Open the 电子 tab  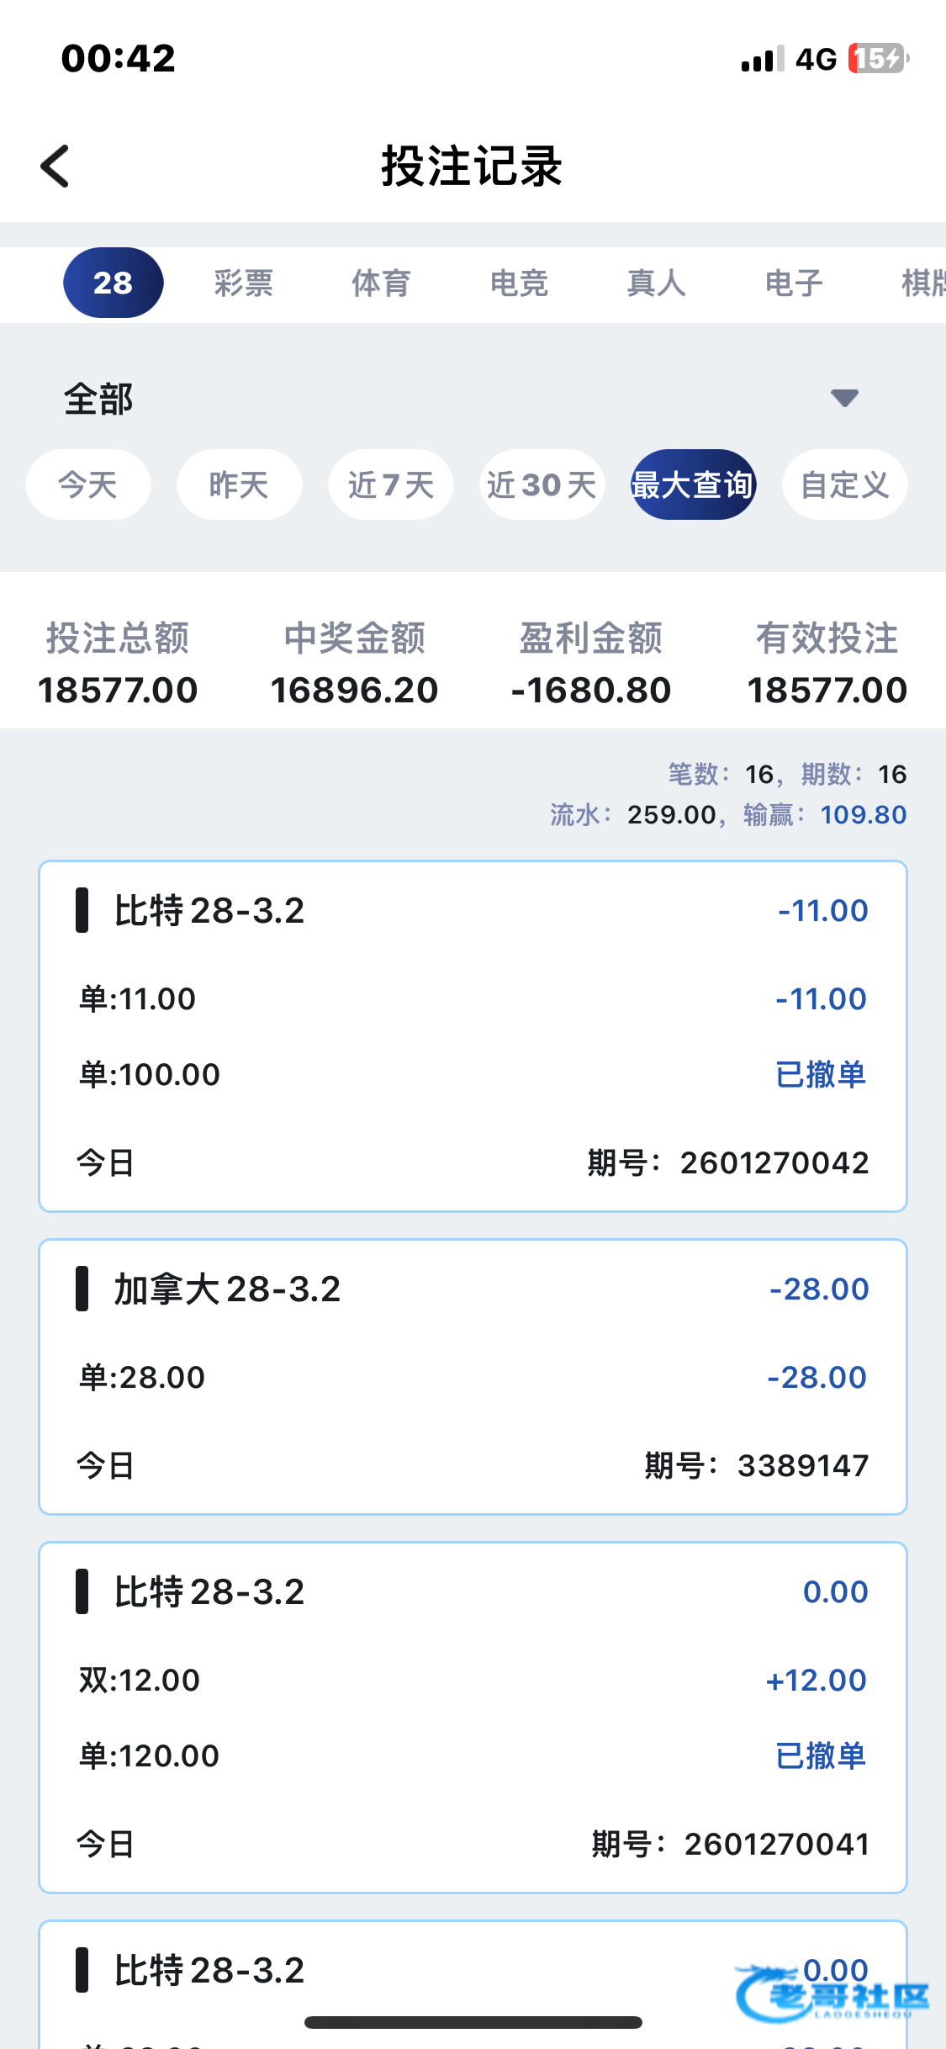click(x=794, y=283)
